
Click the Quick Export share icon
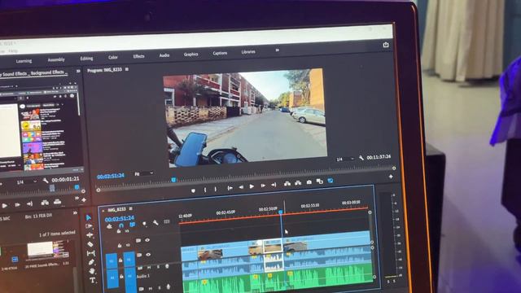point(386,45)
